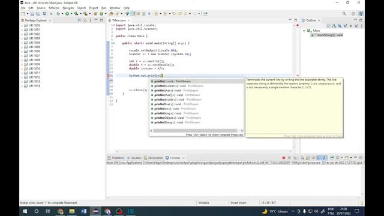
Task: Switch to the Javadoc tab
Action: 134,158
